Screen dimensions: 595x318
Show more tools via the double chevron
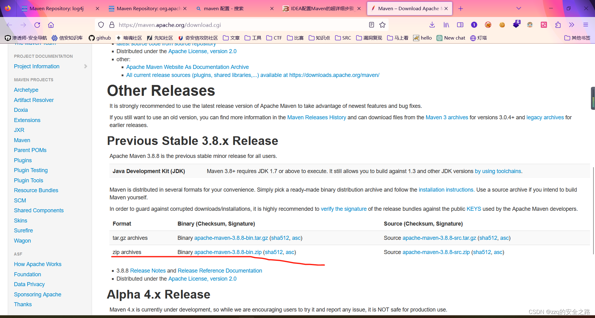point(572,25)
